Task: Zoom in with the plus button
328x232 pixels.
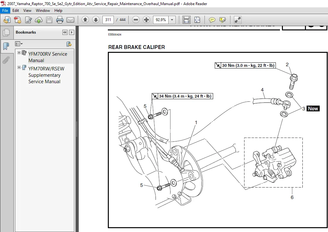Action: click(x=147, y=20)
